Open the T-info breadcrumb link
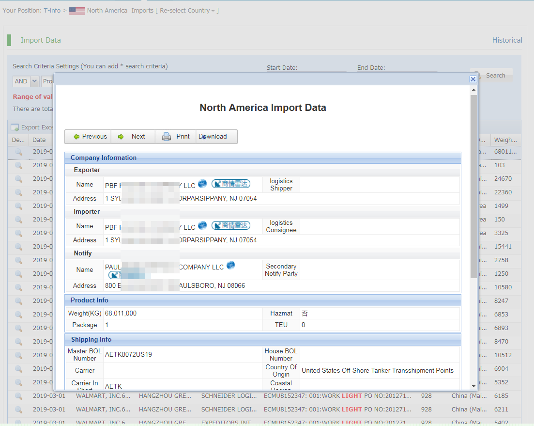This screenshot has width=534, height=426. click(x=52, y=11)
